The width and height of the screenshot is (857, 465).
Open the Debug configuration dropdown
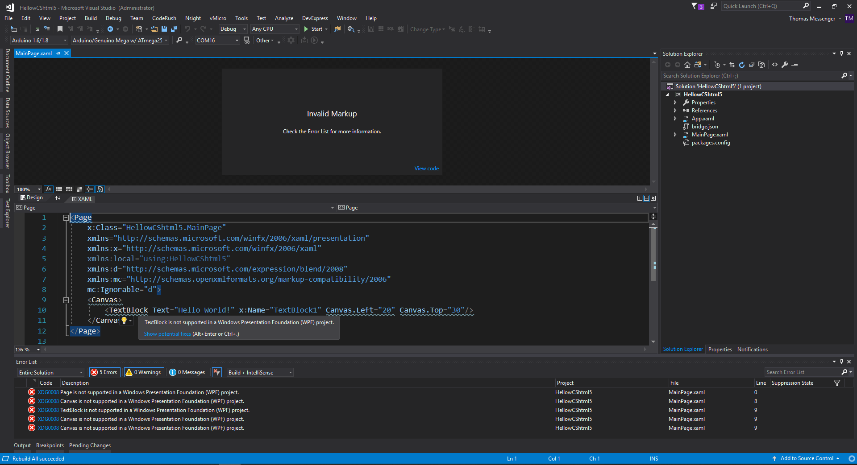(233, 29)
